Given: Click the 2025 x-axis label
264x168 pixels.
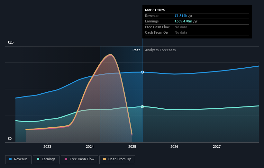Looking at the screenshot, I should click(132, 147).
